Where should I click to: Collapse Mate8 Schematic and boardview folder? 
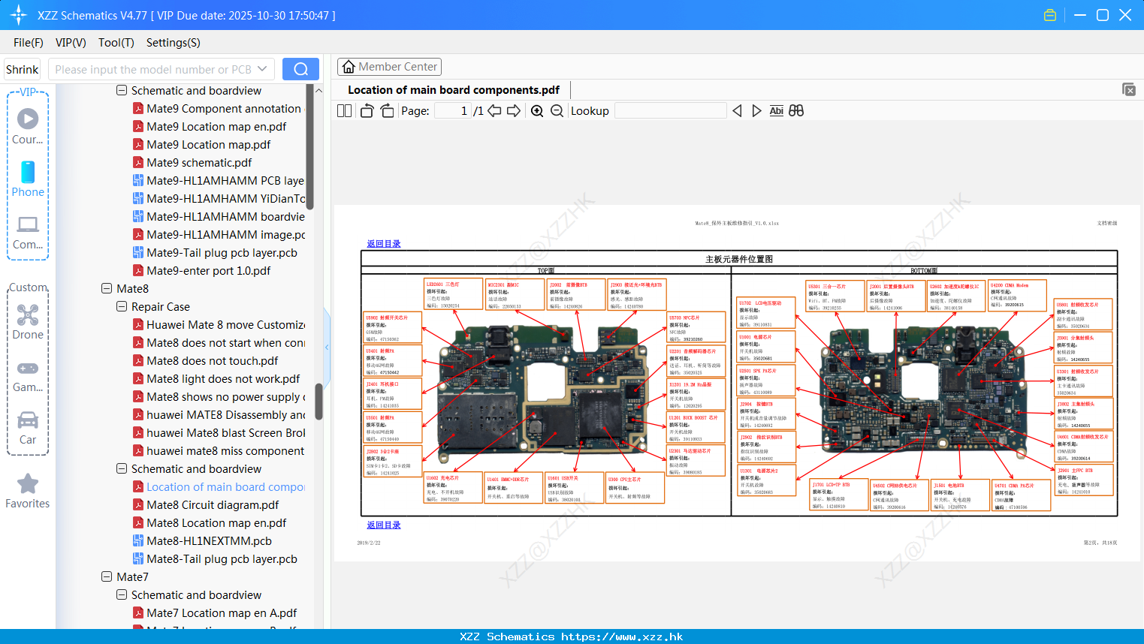click(x=122, y=468)
